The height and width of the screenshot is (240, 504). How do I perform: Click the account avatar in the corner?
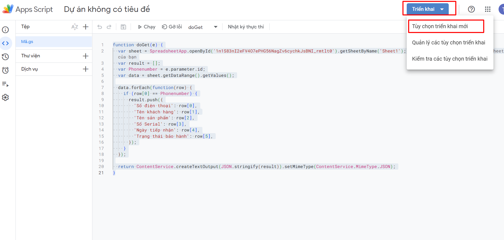[x=501, y=9]
